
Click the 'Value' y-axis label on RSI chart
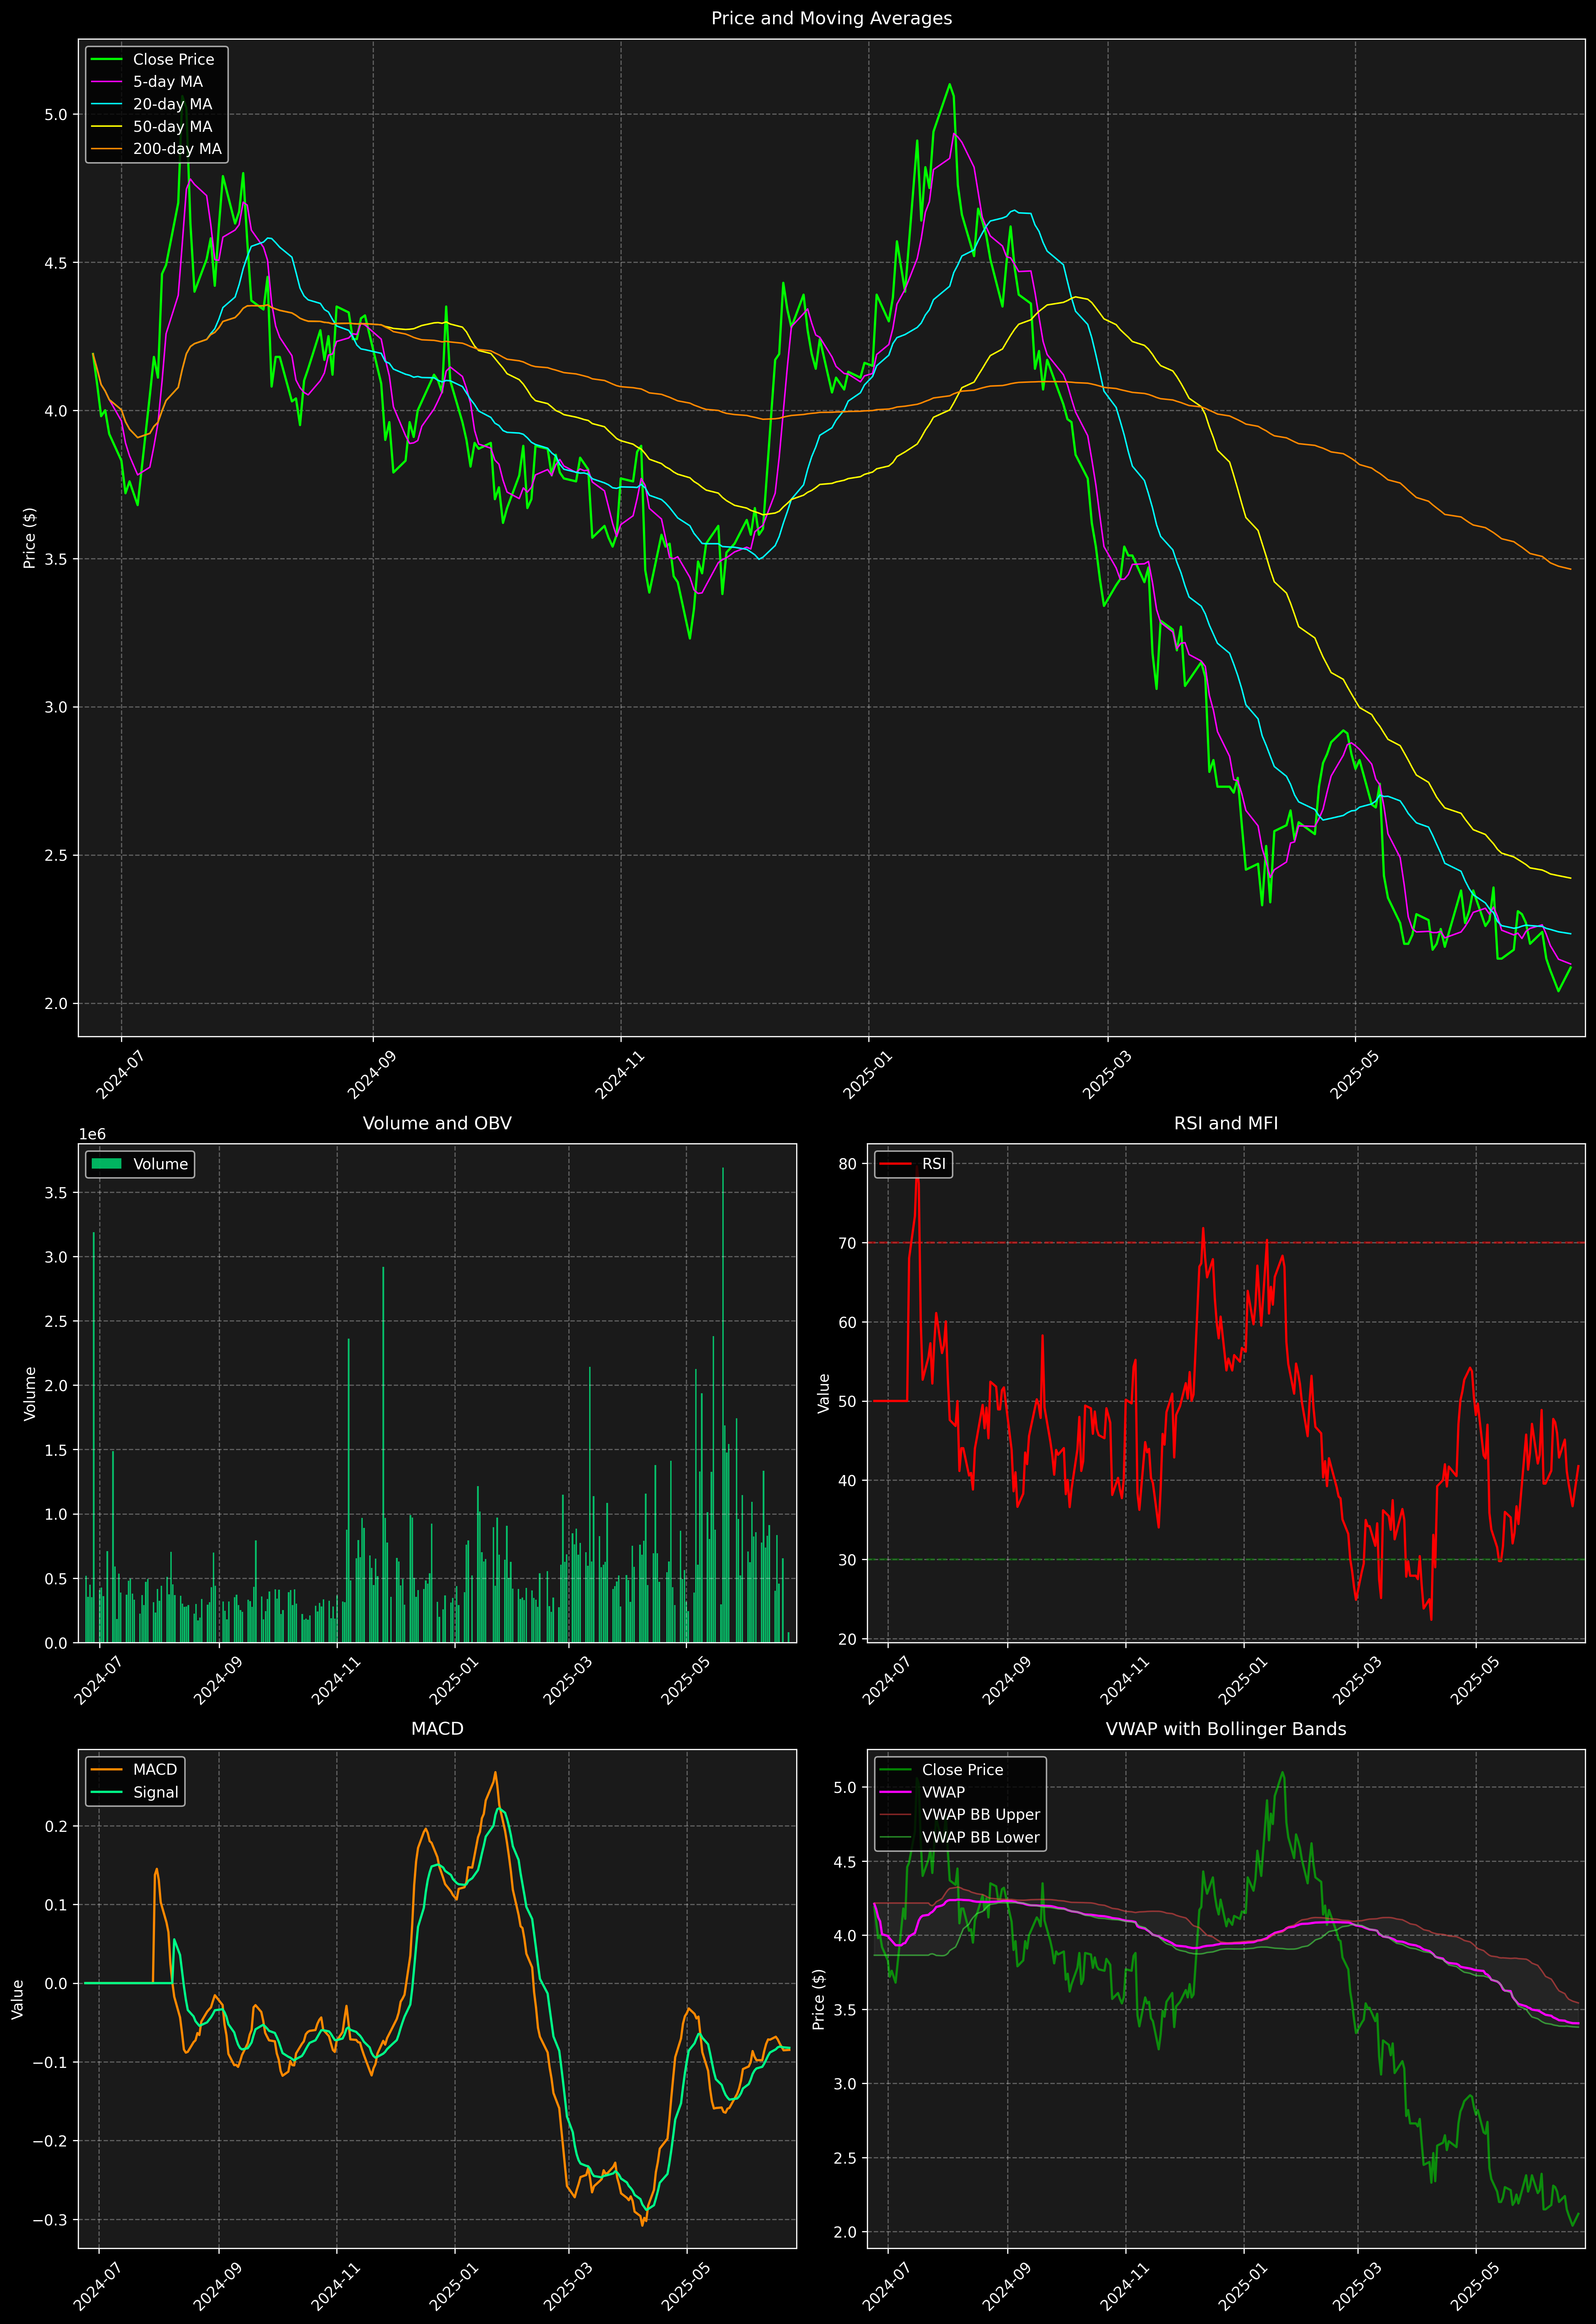(824, 1393)
